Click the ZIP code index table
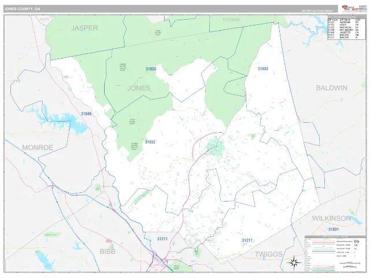This screenshot has height=278, width=370. [x=346, y=28]
